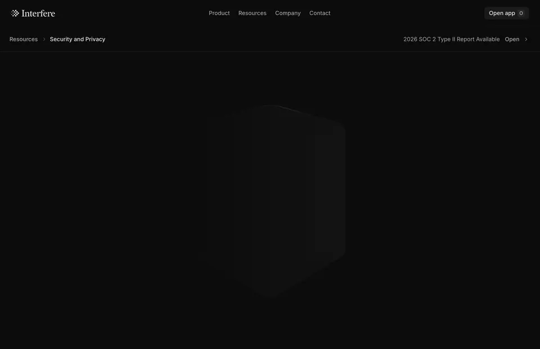Viewport: 540px width, 349px height.
Task: Click the Interfere wordmark
Action: 38,13
